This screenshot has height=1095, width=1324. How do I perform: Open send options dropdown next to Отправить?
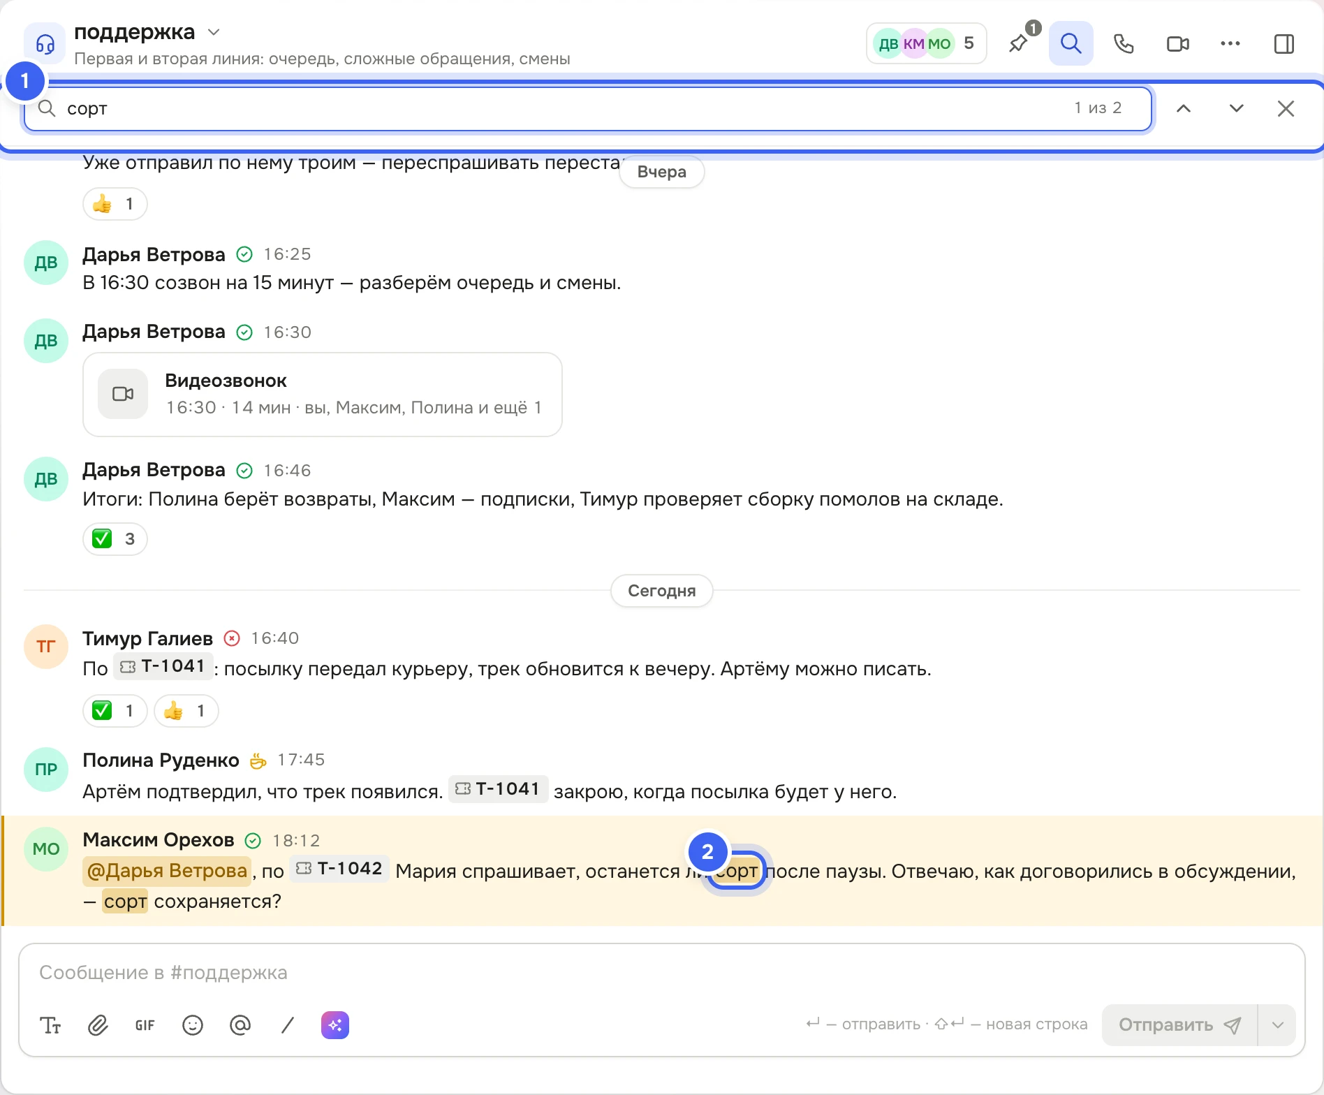1278,1025
